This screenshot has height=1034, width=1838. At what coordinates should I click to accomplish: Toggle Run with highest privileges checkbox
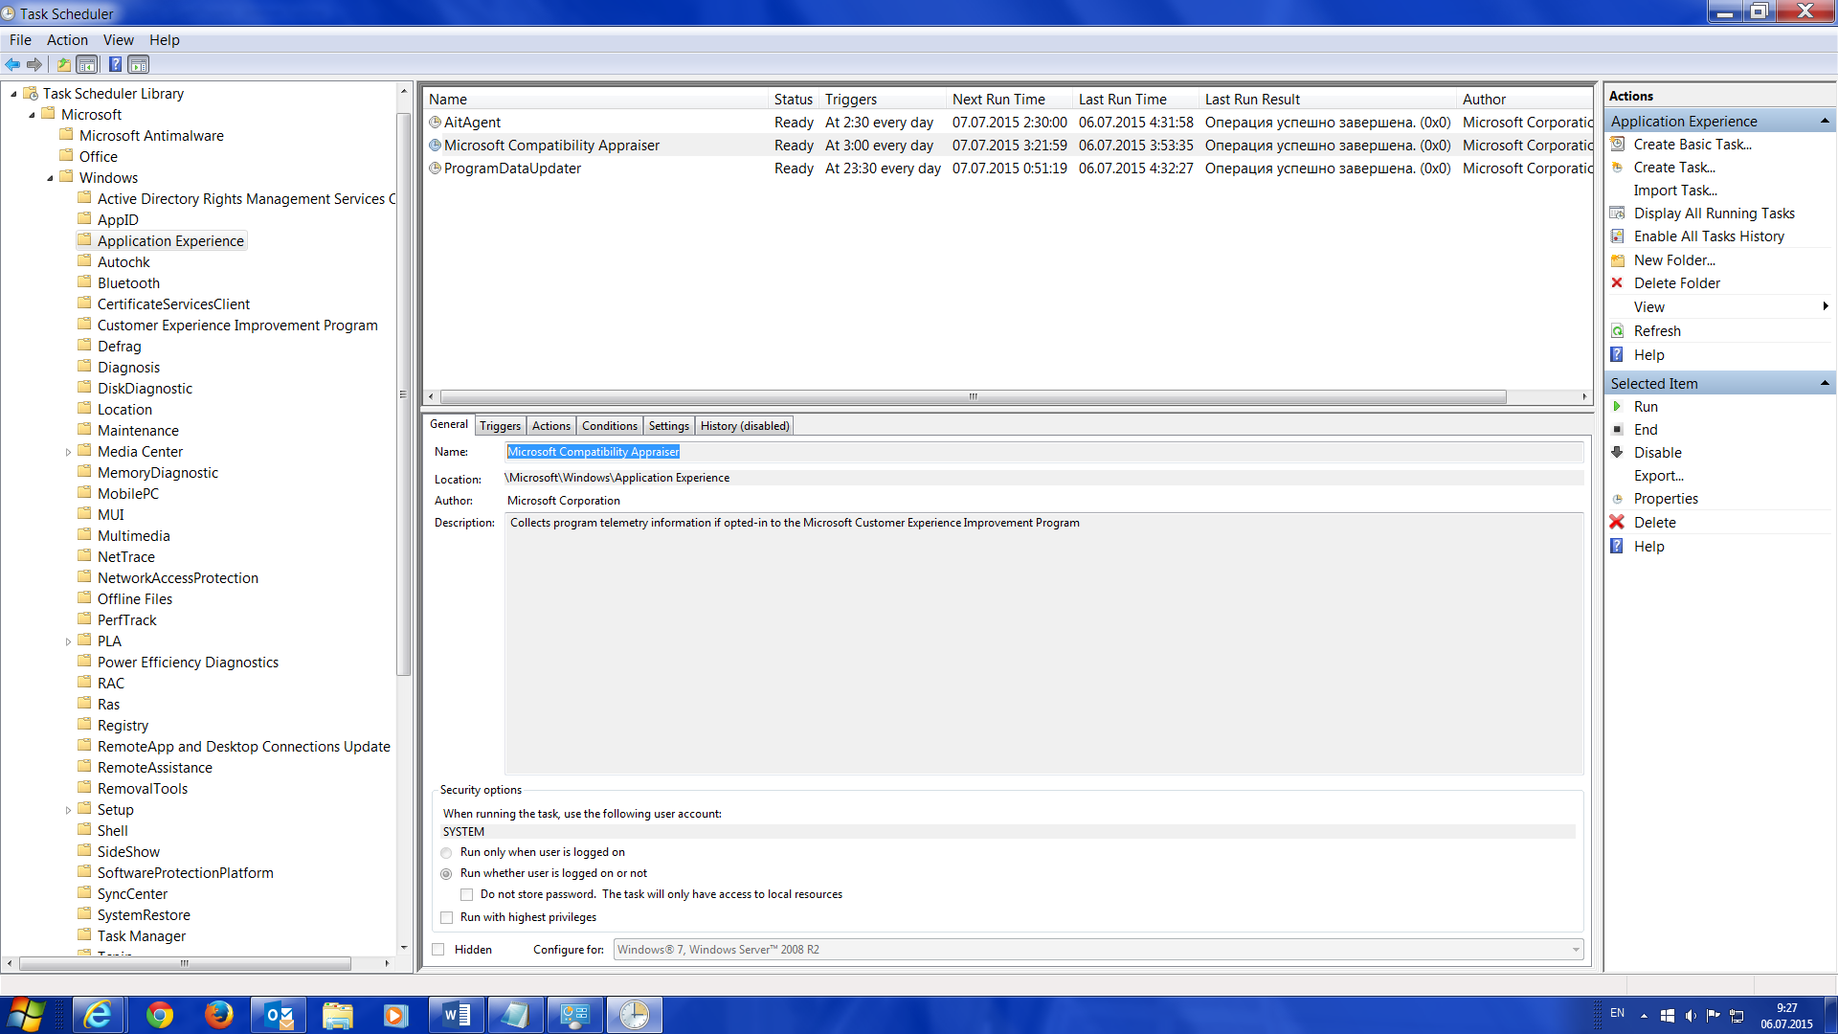(446, 917)
